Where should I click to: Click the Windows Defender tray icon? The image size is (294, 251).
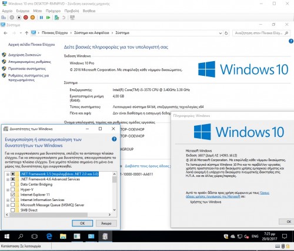(x=226, y=236)
